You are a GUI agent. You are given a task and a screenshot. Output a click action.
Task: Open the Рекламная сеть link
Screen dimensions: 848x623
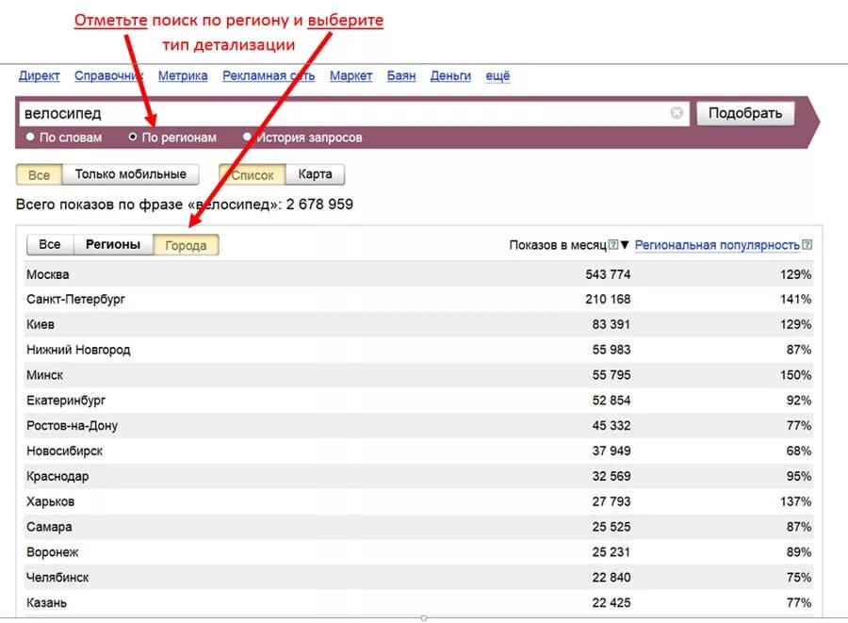point(269,75)
